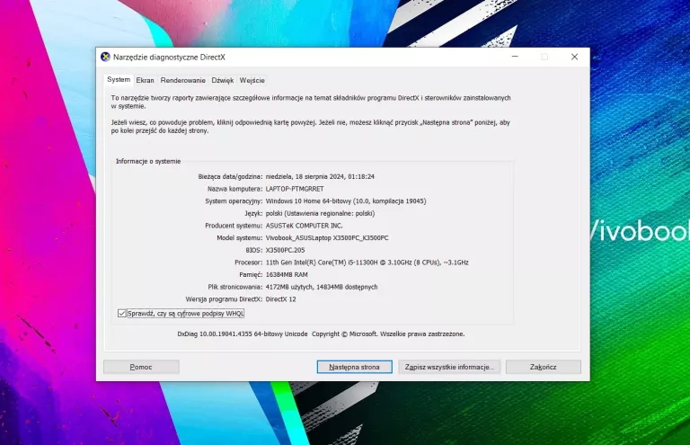Close the DirectX diagnostic window
This screenshot has height=445, width=690.
pyautogui.click(x=574, y=57)
